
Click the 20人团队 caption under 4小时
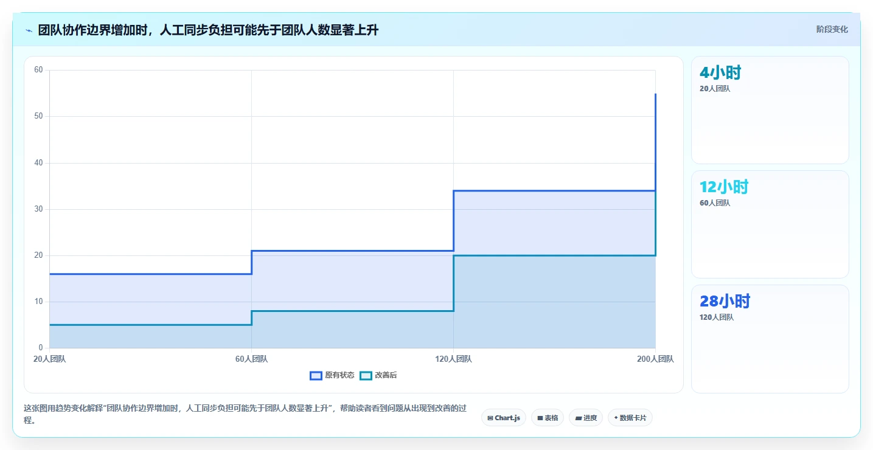tap(715, 89)
